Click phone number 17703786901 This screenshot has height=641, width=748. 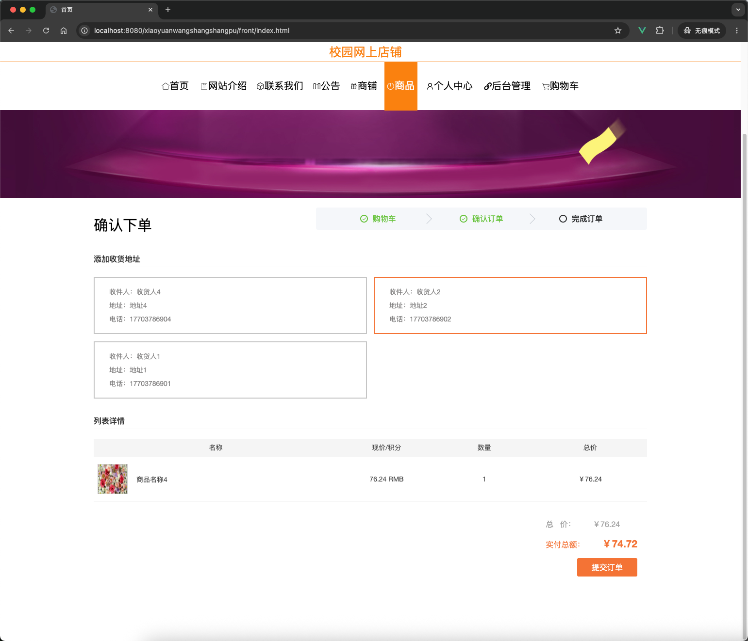150,384
